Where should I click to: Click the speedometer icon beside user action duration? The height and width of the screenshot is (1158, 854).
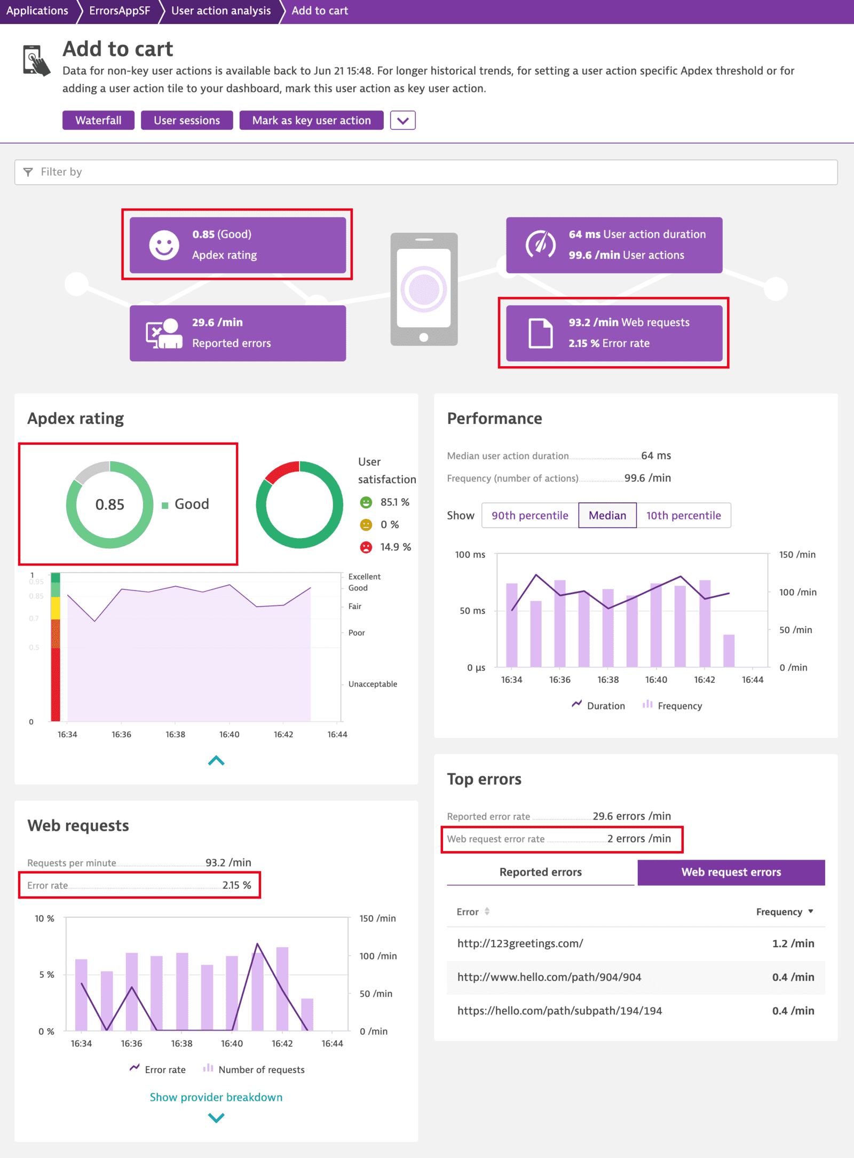(540, 245)
